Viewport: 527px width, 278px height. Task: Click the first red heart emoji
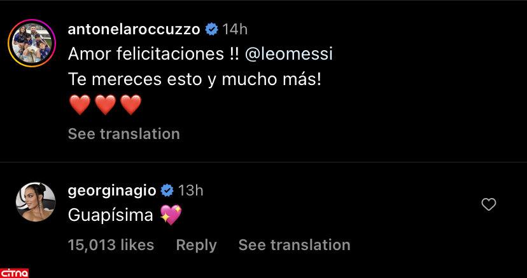click(x=80, y=105)
